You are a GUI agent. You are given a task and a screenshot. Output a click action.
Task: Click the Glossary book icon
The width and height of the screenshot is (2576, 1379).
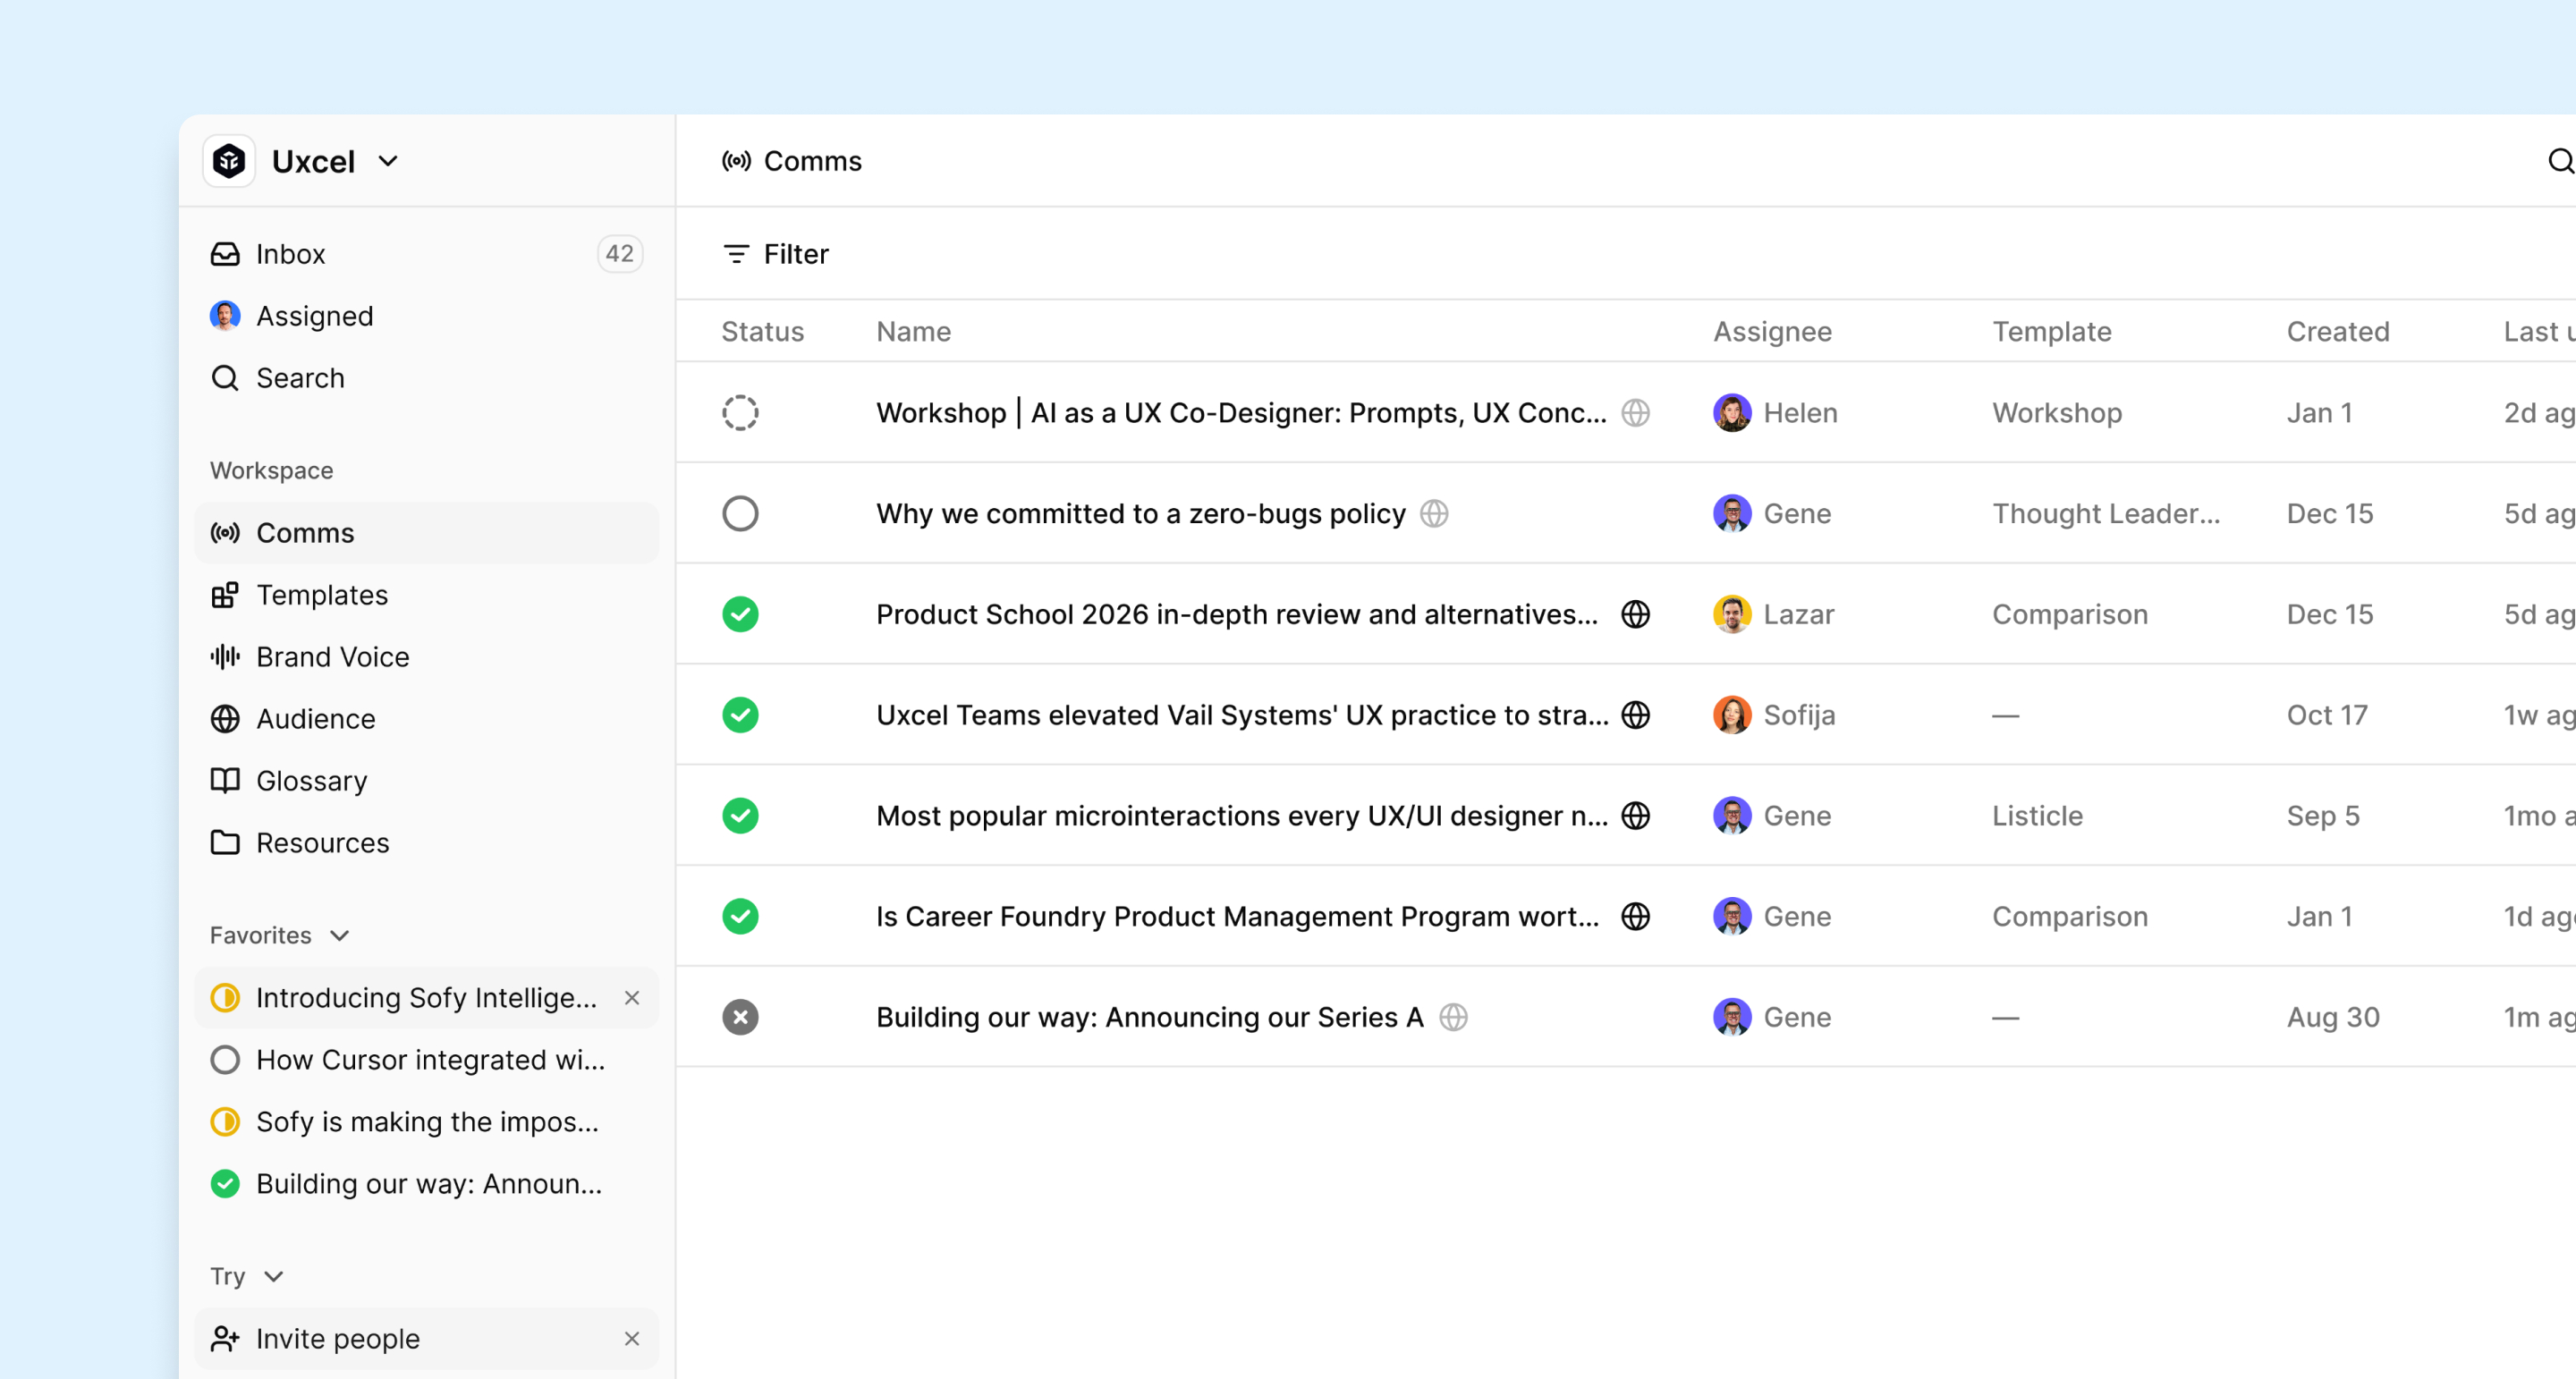[x=225, y=780]
